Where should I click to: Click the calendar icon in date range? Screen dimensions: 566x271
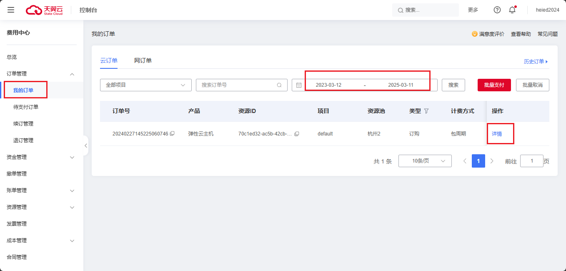[x=299, y=85]
